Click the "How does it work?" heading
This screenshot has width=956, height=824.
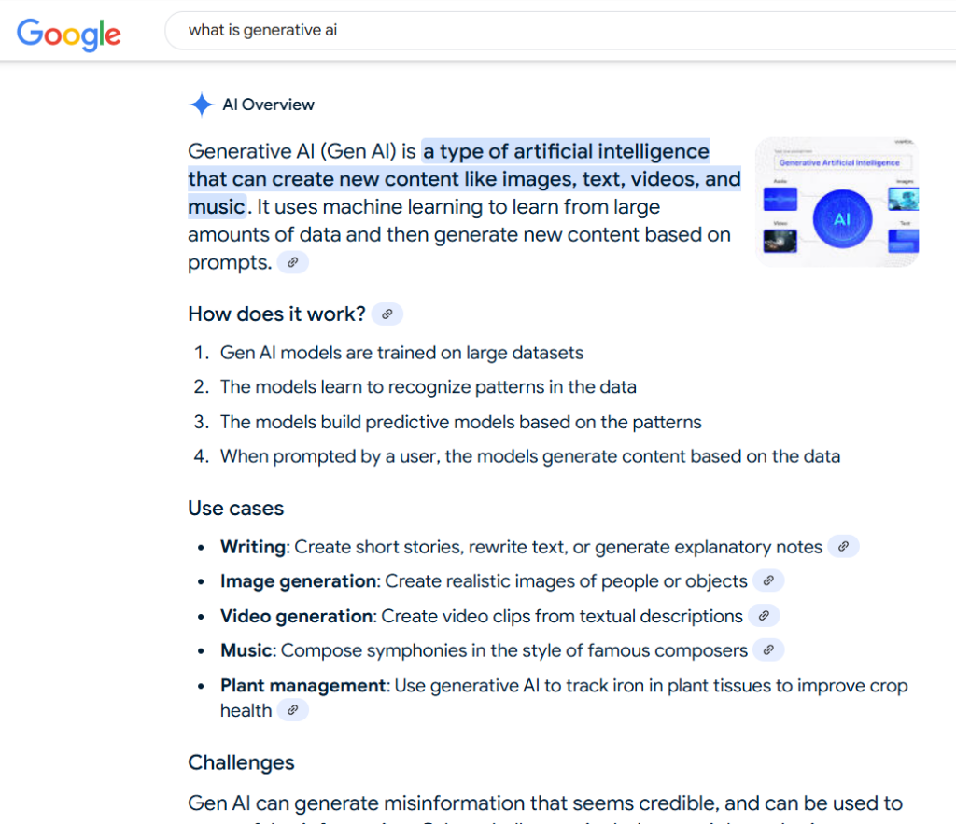click(x=276, y=314)
